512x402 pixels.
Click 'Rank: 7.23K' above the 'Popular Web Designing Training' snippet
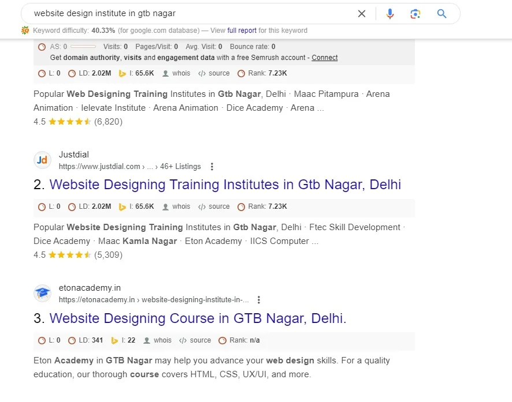pyautogui.click(x=262, y=73)
